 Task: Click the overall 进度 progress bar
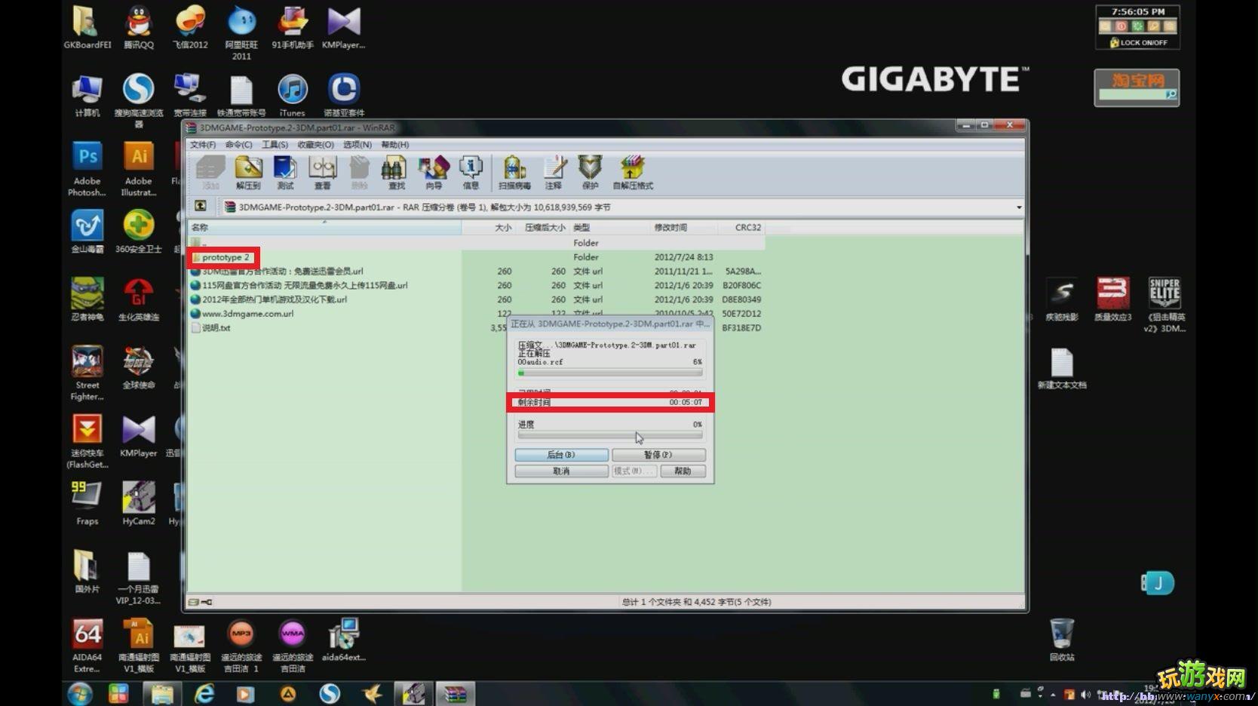coord(610,435)
